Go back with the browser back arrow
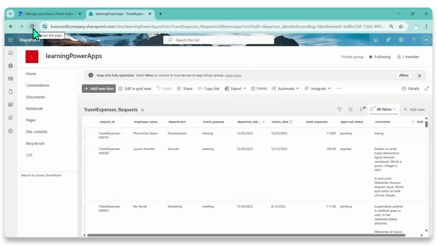The height and width of the screenshot is (245, 437). pos(11,26)
